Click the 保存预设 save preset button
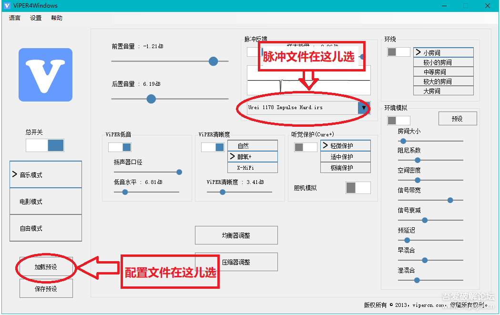The width and height of the screenshot is (500, 315). tap(46, 288)
